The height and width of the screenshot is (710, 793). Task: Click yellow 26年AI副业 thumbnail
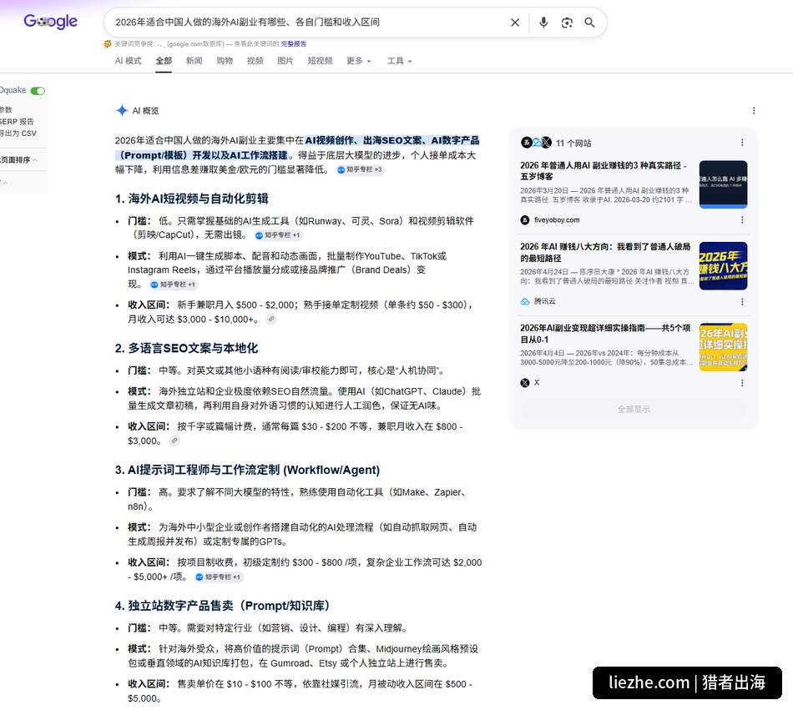tap(723, 347)
